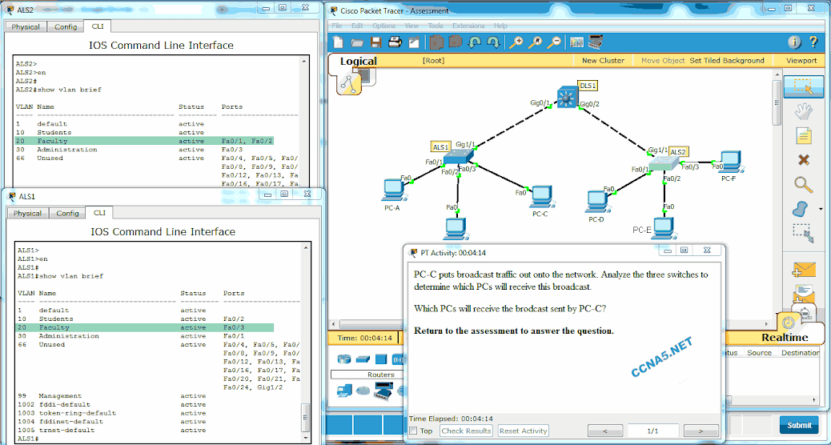
Task: Click the Submit button
Action: coord(799,425)
